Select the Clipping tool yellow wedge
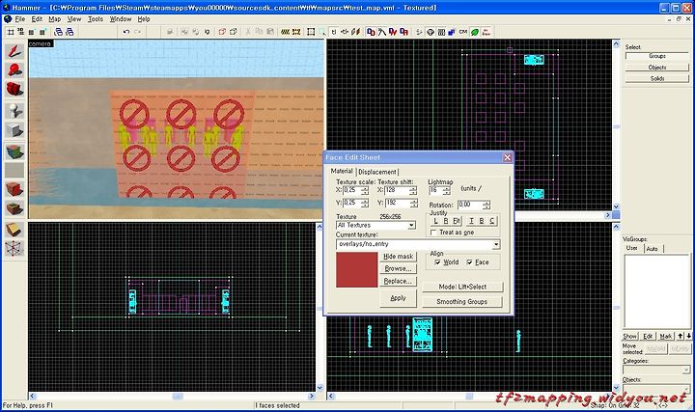Image resolution: width=695 pixels, height=412 pixels. [14, 229]
